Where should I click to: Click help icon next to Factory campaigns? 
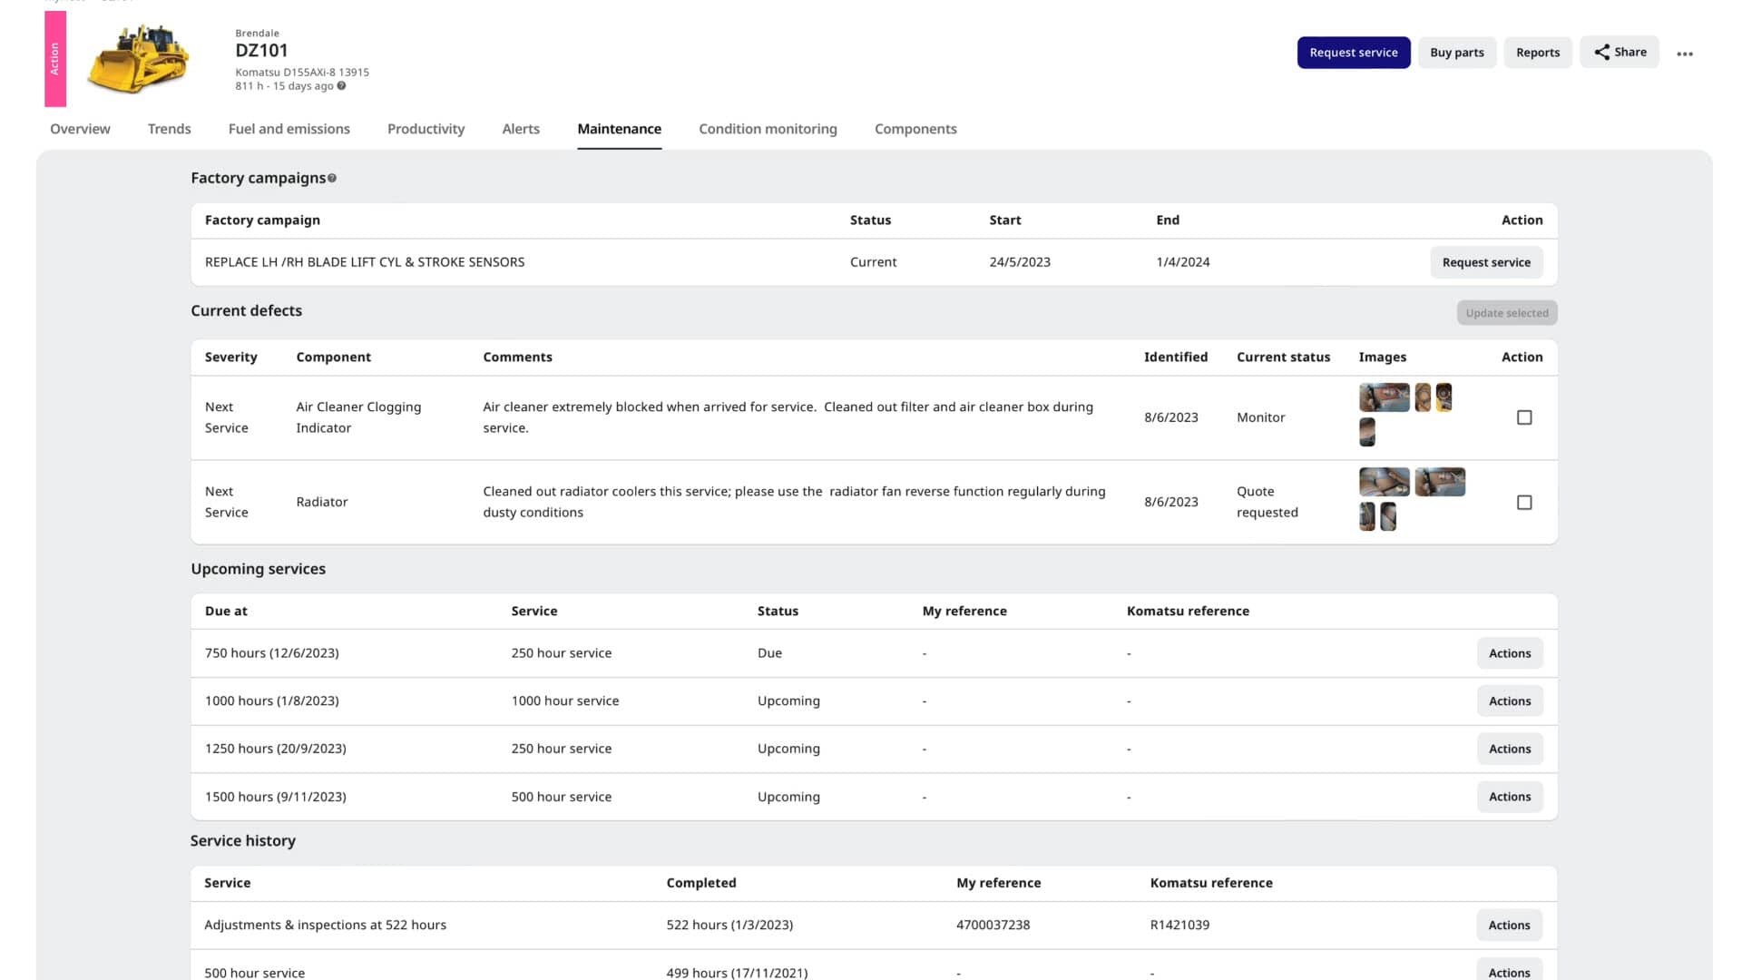pyautogui.click(x=332, y=179)
